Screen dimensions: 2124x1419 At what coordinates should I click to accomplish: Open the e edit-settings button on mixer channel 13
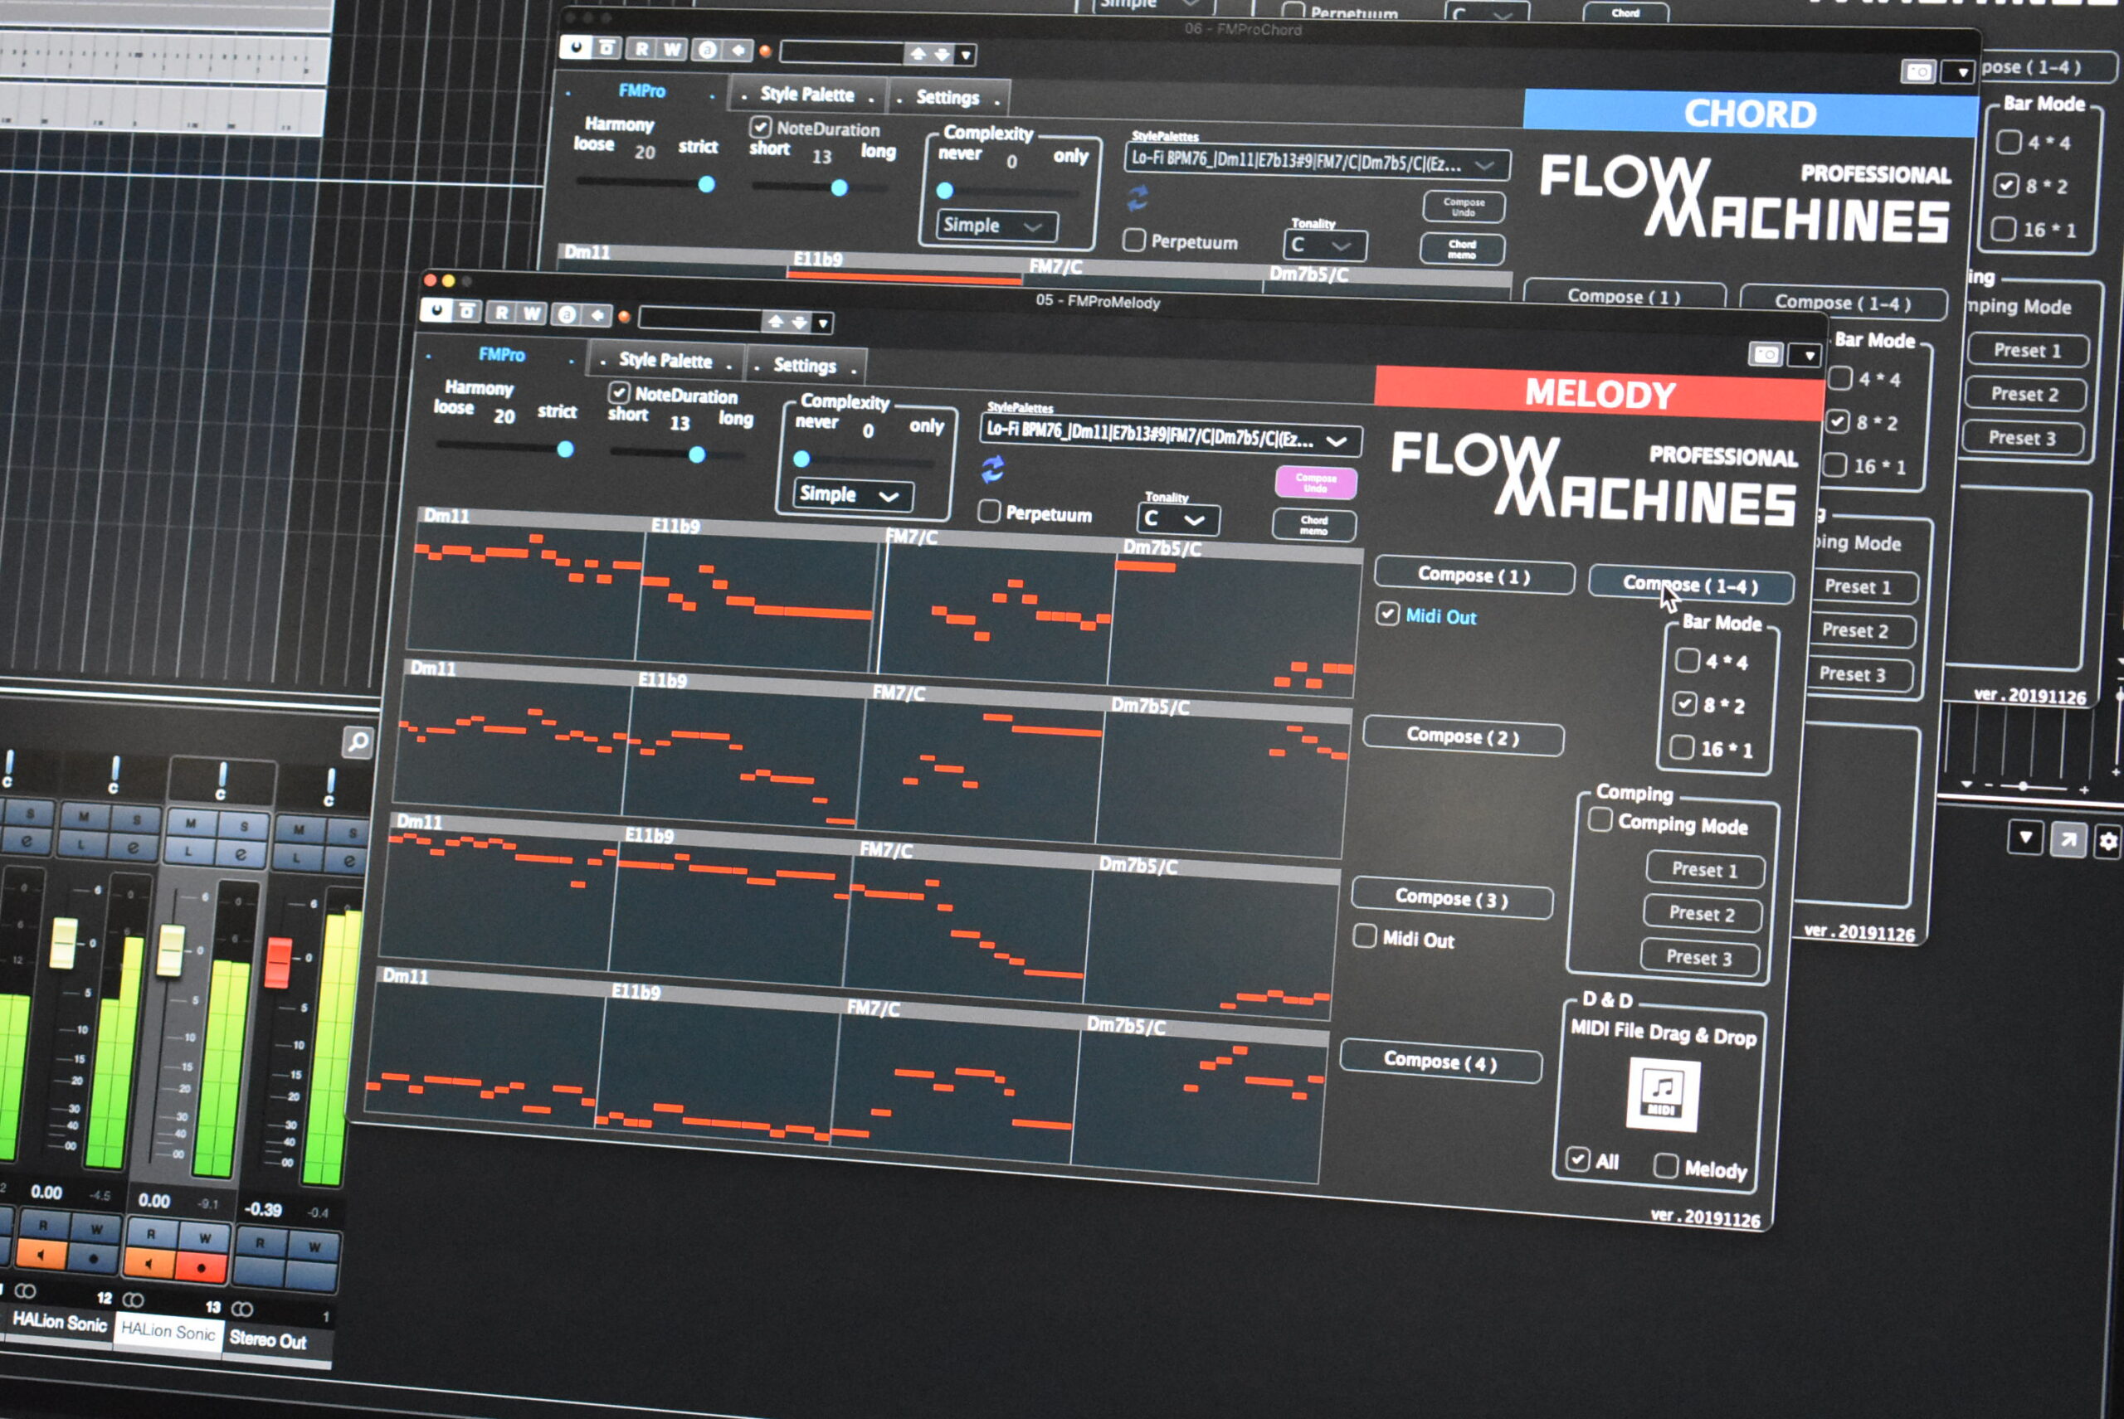pyautogui.click(x=241, y=854)
